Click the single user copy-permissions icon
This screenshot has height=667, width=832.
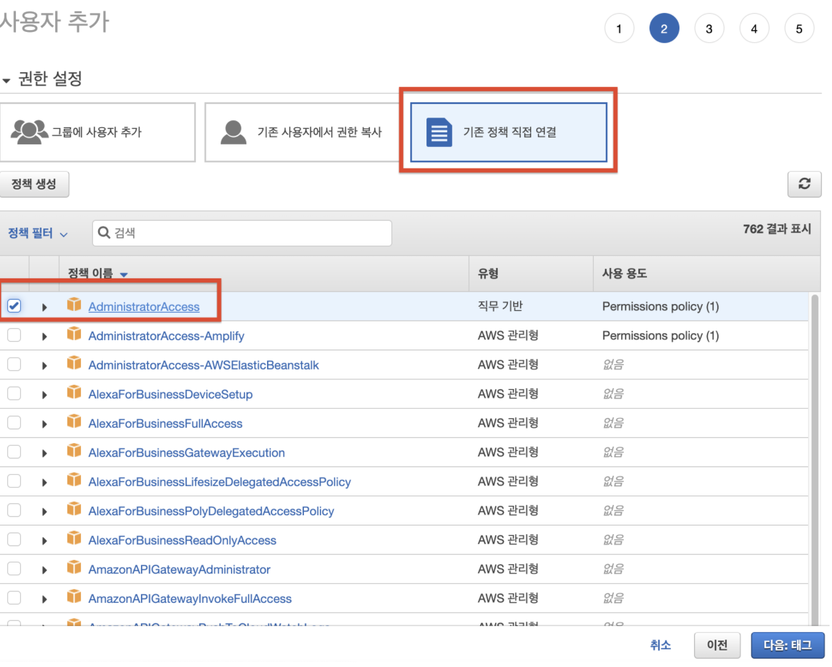(233, 132)
